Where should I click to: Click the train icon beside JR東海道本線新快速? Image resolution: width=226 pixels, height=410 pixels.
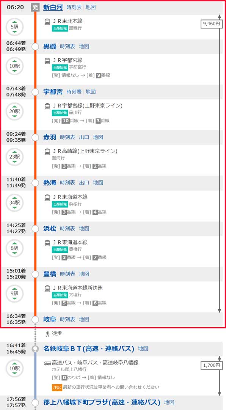(47, 288)
